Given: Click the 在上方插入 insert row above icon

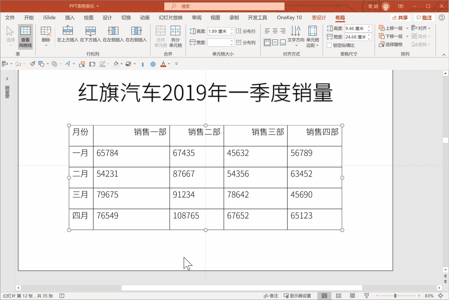Looking at the screenshot, I should click(x=67, y=31).
